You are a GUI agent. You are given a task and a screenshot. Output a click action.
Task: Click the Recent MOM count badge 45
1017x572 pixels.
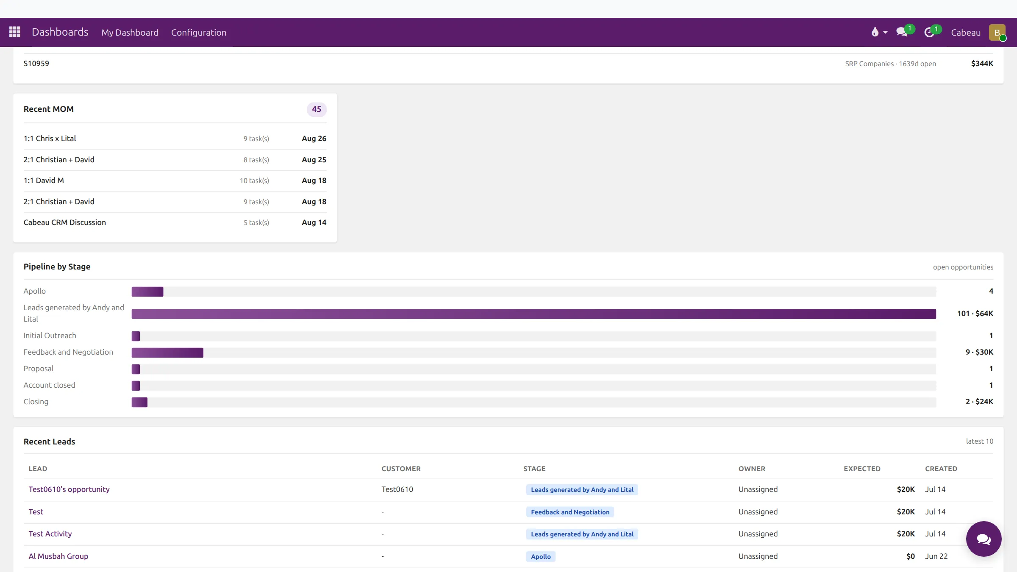pyautogui.click(x=317, y=109)
